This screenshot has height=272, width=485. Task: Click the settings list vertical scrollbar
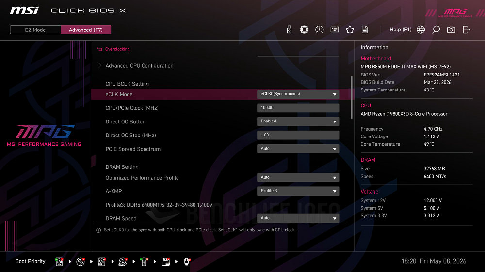pos(351,97)
